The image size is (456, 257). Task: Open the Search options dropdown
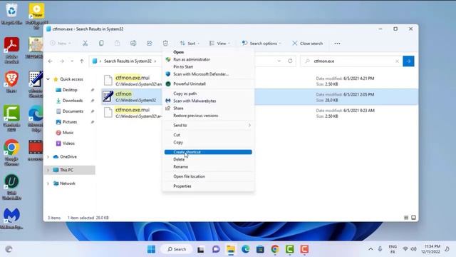261,43
